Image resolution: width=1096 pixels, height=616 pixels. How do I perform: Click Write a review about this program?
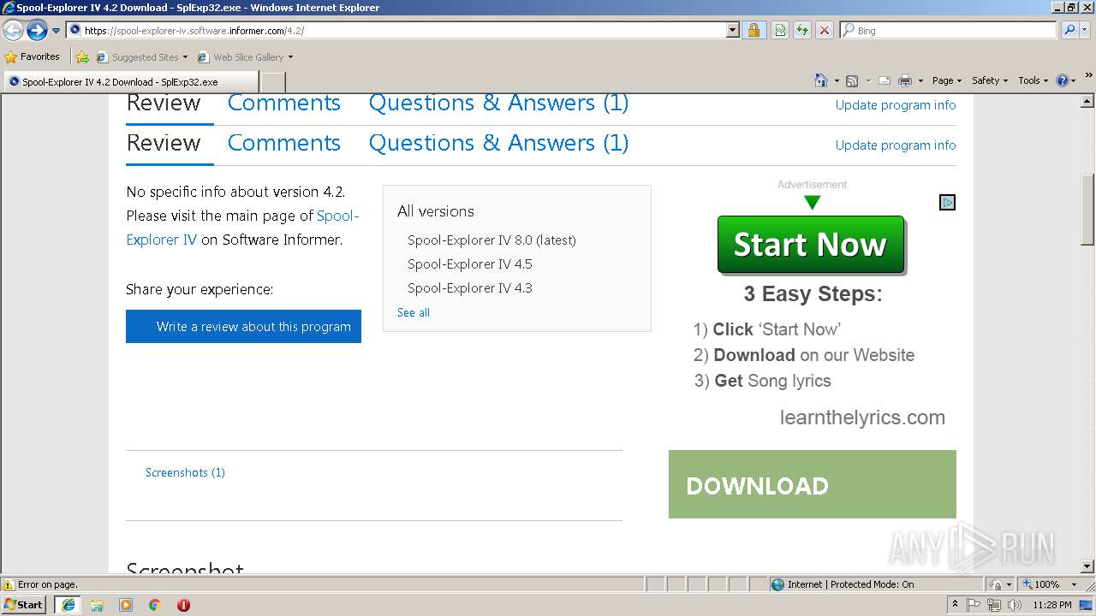coord(243,327)
